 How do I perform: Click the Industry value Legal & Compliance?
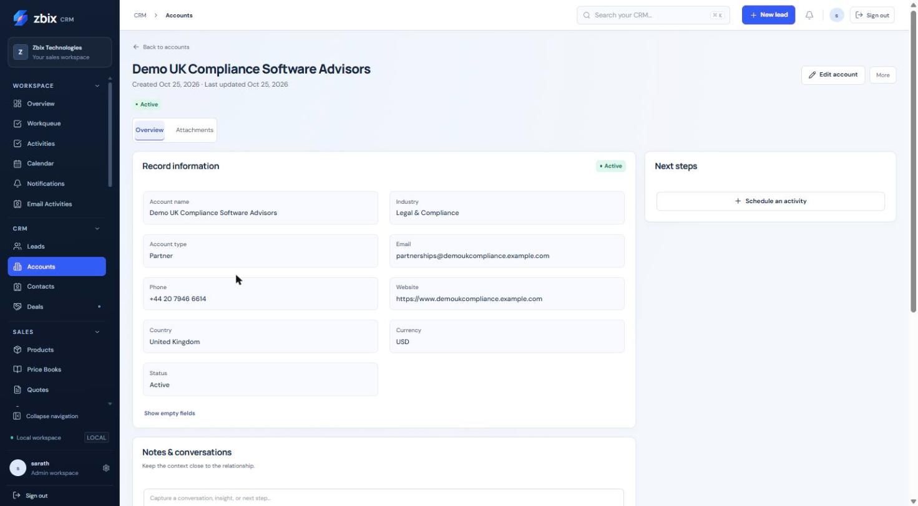[427, 212]
